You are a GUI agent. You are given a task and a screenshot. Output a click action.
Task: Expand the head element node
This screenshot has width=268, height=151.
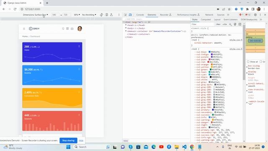click(126, 25)
